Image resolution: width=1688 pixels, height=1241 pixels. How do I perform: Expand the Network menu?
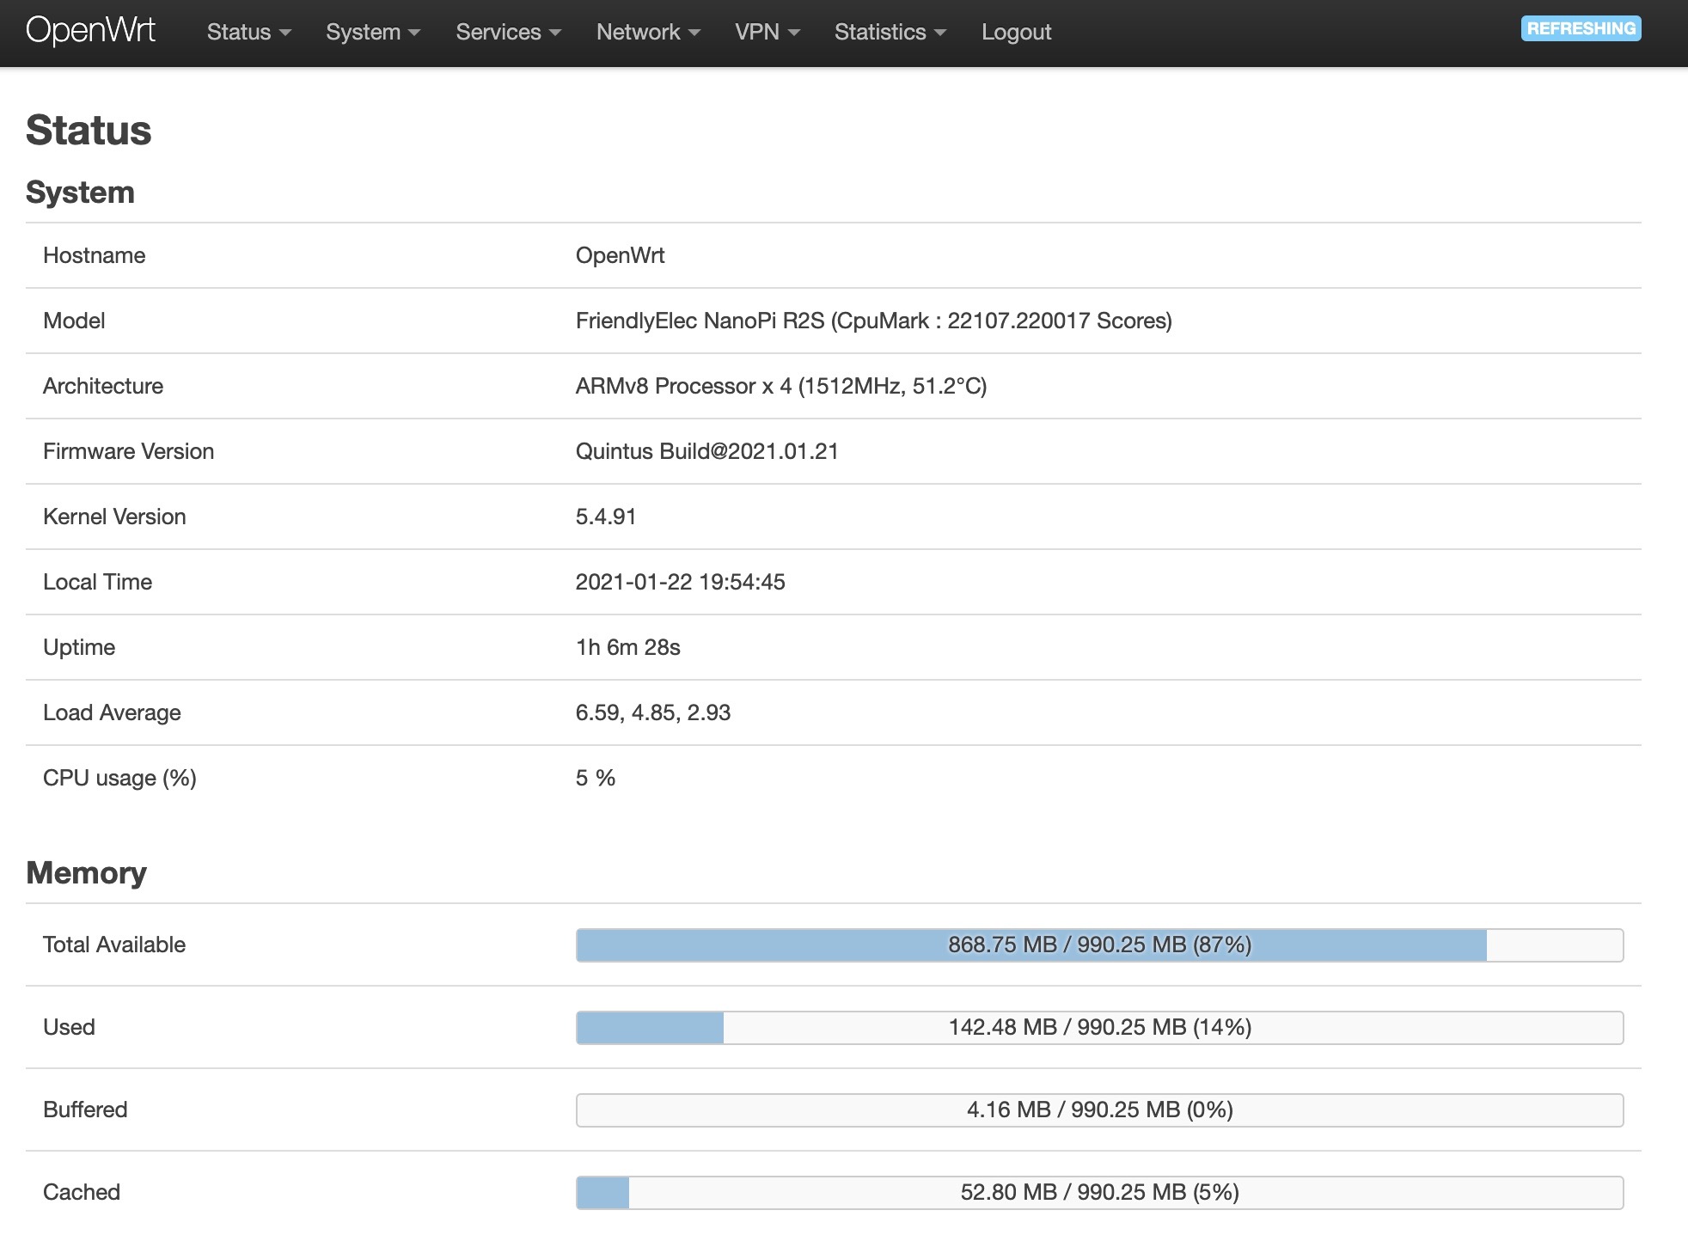pyautogui.click(x=647, y=32)
